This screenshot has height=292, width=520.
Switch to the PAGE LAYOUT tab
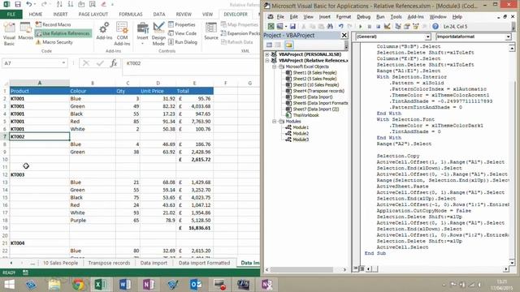(93, 15)
